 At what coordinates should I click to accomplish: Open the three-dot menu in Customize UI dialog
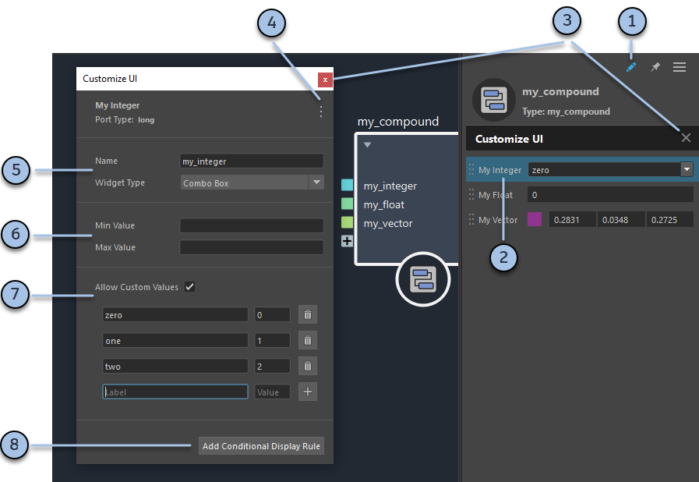[x=320, y=112]
